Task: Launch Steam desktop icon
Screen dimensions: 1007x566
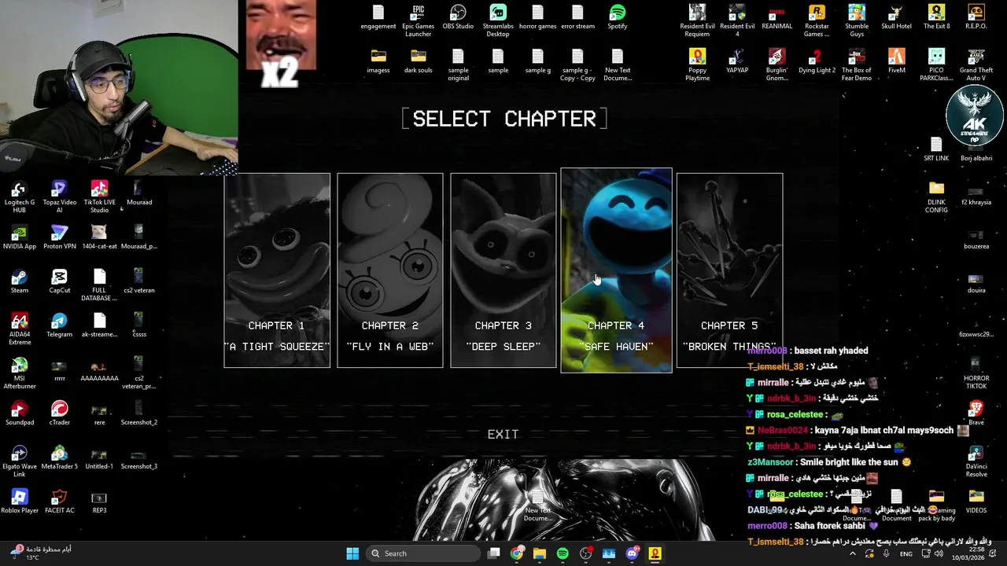Action: (19, 281)
